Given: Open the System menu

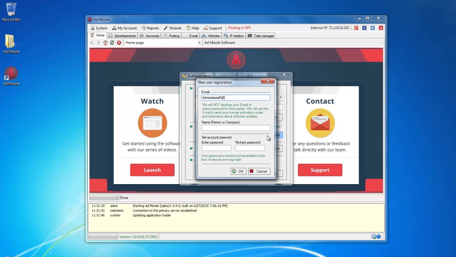Looking at the screenshot, I should (99, 28).
